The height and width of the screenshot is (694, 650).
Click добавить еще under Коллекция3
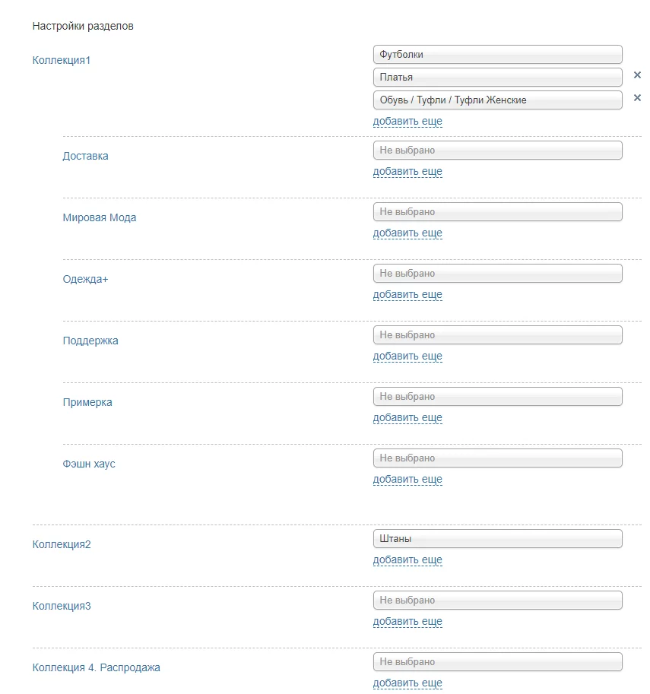tap(407, 622)
